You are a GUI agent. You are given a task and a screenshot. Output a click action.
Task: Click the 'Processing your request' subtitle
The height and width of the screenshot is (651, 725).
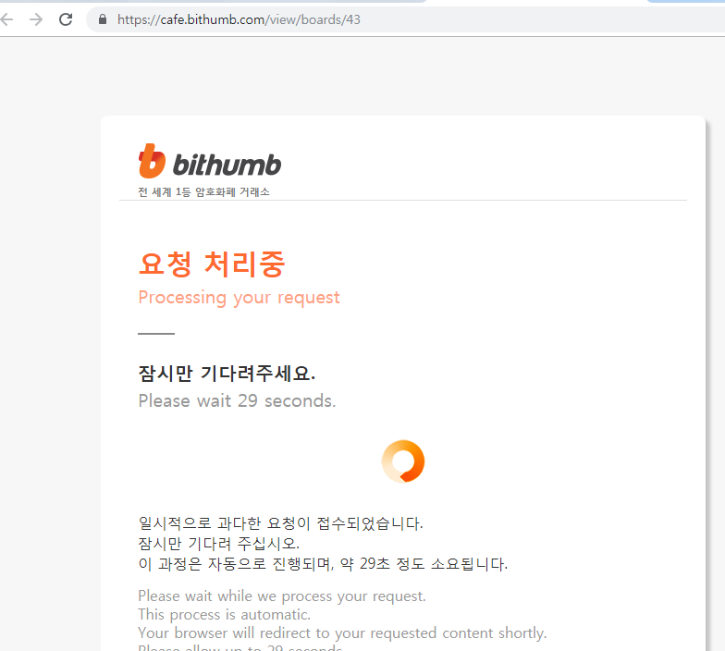pyautogui.click(x=239, y=298)
